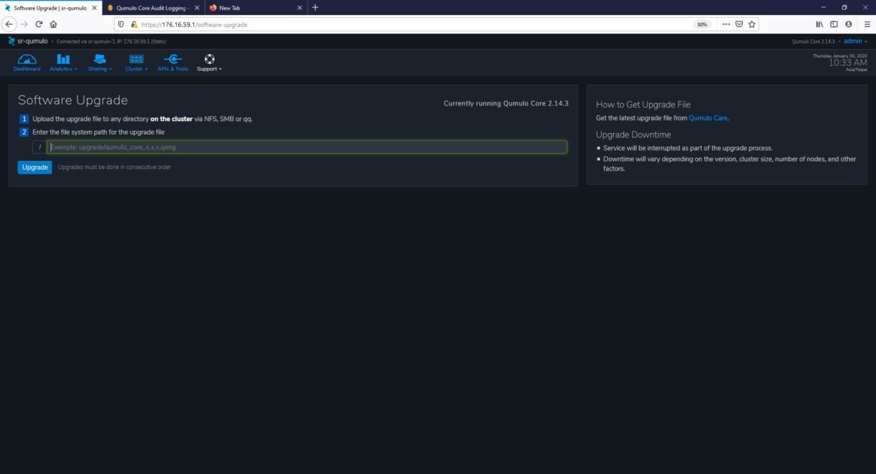Restore down the browser window
The width and height of the screenshot is (876, 474).
(844, 7)
